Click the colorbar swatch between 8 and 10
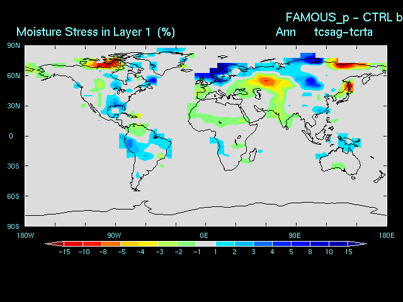 tap(320, 243)
